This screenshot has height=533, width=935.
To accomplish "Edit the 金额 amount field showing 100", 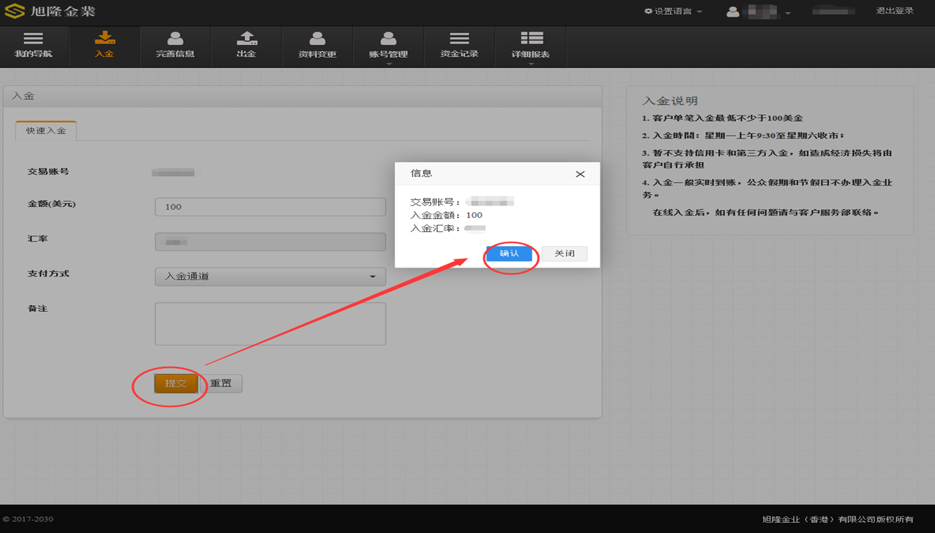I will 270,206.
